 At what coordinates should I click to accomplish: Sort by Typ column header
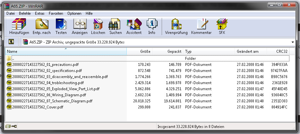[x=209, y=51]
